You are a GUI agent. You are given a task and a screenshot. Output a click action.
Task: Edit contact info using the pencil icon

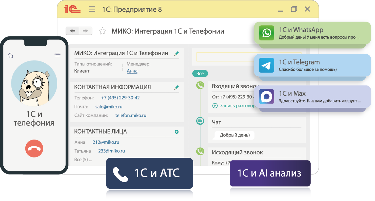coord(177,87)
